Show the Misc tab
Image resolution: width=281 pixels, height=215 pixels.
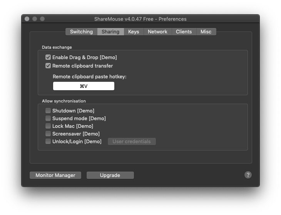(x=206, y=31)
